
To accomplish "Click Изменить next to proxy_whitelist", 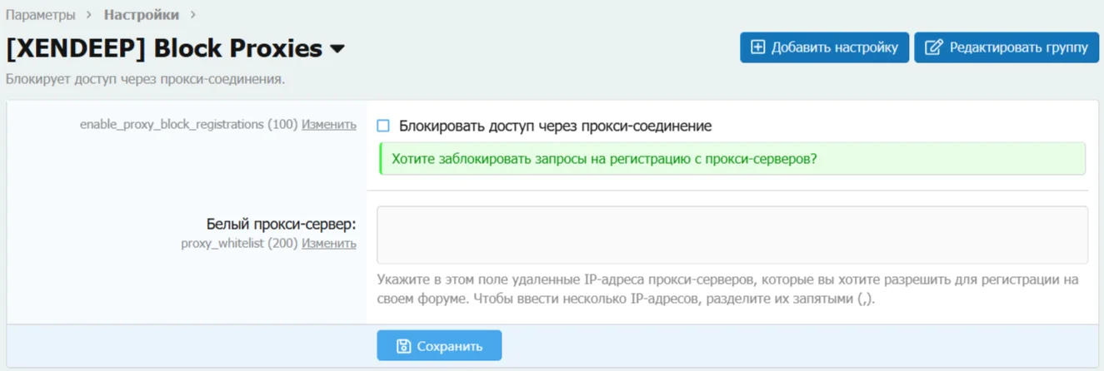I will [x=328, y=244].
